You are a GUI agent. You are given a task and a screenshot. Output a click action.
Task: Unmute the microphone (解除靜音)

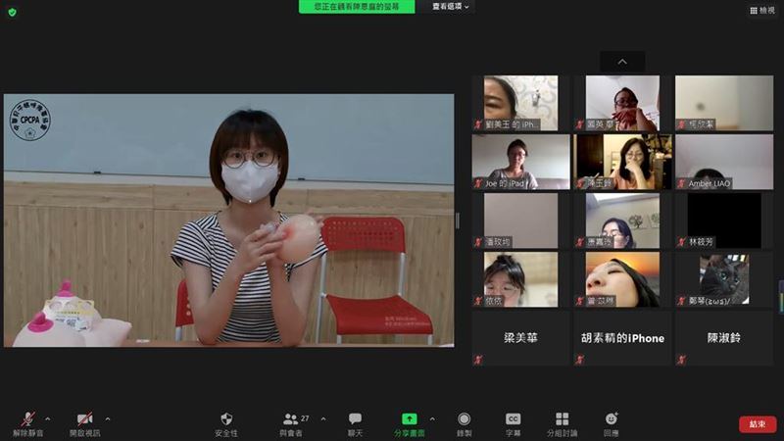28,424
